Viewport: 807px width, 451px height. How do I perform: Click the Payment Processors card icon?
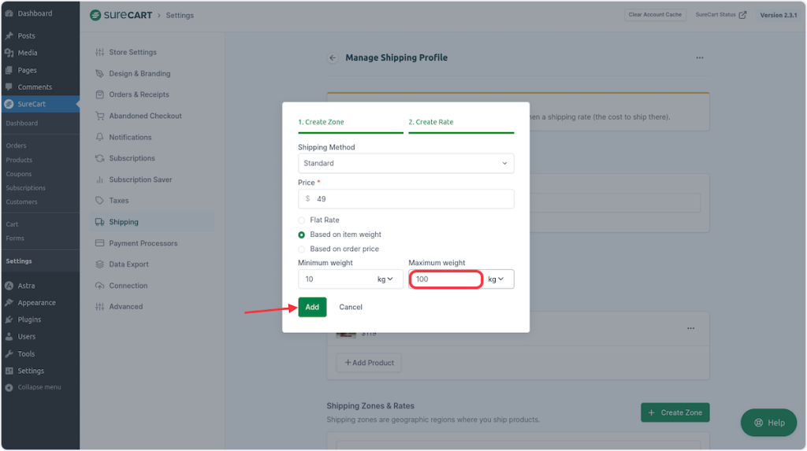[x=99, y=243]
